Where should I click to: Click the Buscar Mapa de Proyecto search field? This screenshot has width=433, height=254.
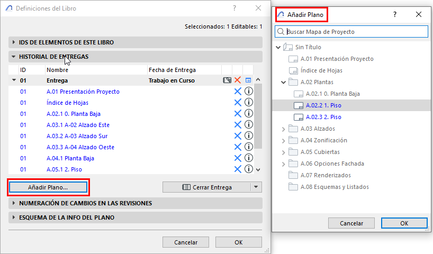point(355,32)
